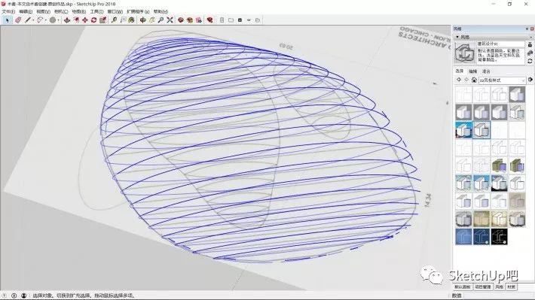Image resolution: width=535 pixels, height=300 pixels.
Task: Switch to the 编辑 tab in styles panel
Action: click(473, 71)
